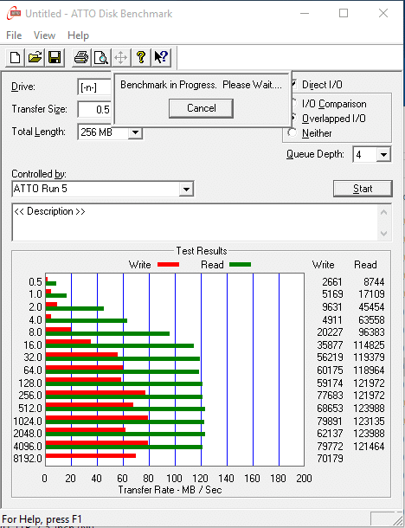Click the yellow question mark About icon

(x=141, y=57)
